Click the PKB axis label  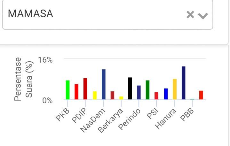click(62, 115)
